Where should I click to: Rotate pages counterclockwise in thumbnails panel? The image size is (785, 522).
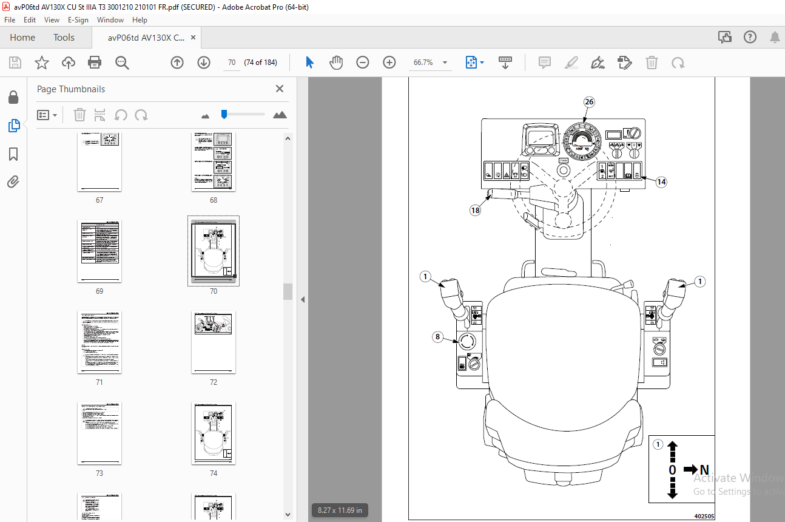[121, 115]
